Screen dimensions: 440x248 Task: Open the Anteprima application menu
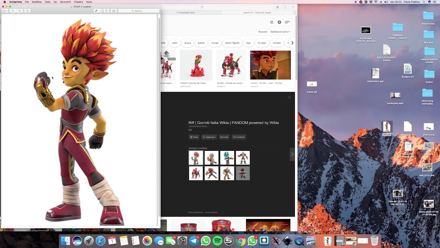tap(15, 2)
